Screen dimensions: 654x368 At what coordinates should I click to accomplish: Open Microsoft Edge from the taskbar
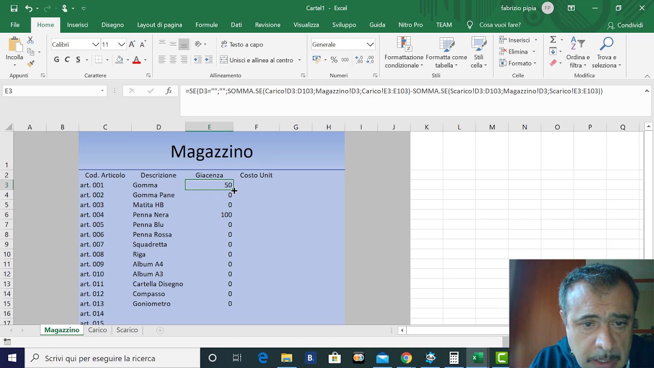[263, 358]
